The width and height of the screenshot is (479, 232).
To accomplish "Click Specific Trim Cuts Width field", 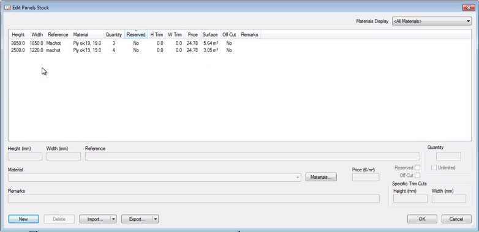I will [449, 199].
